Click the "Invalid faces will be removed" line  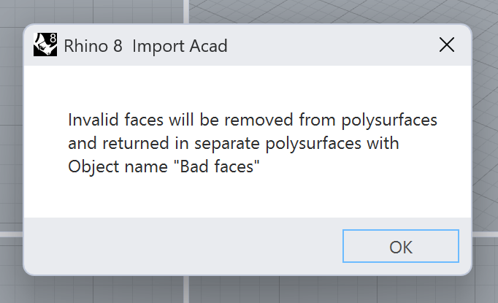[253, 119]
